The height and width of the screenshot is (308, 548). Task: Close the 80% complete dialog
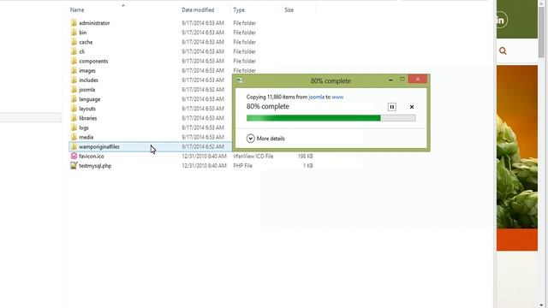click(418, 80)
